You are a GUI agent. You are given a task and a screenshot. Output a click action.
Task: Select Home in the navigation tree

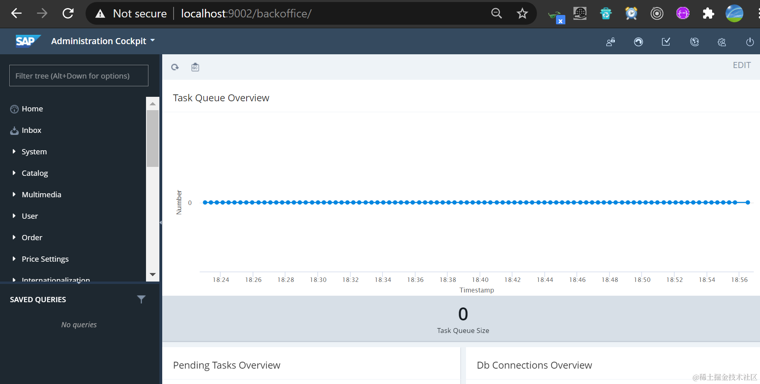(32, 109)
